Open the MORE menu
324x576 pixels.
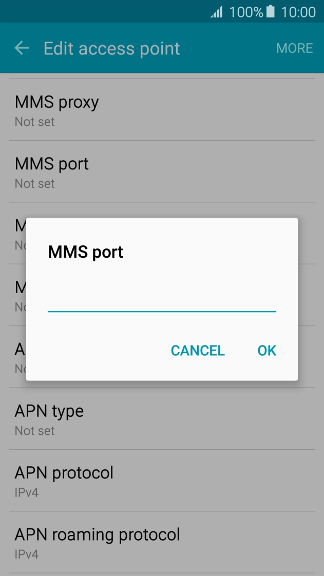pyautogui.click(x=295, y=48)
